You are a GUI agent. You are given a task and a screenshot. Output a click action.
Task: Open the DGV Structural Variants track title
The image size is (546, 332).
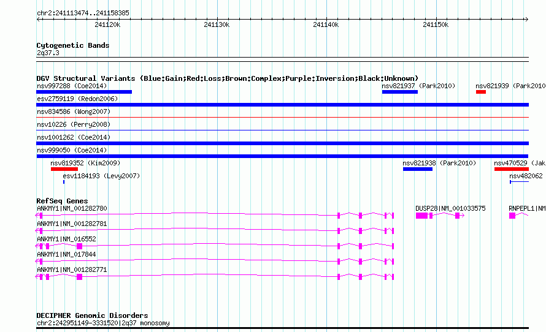pos(228,78)
